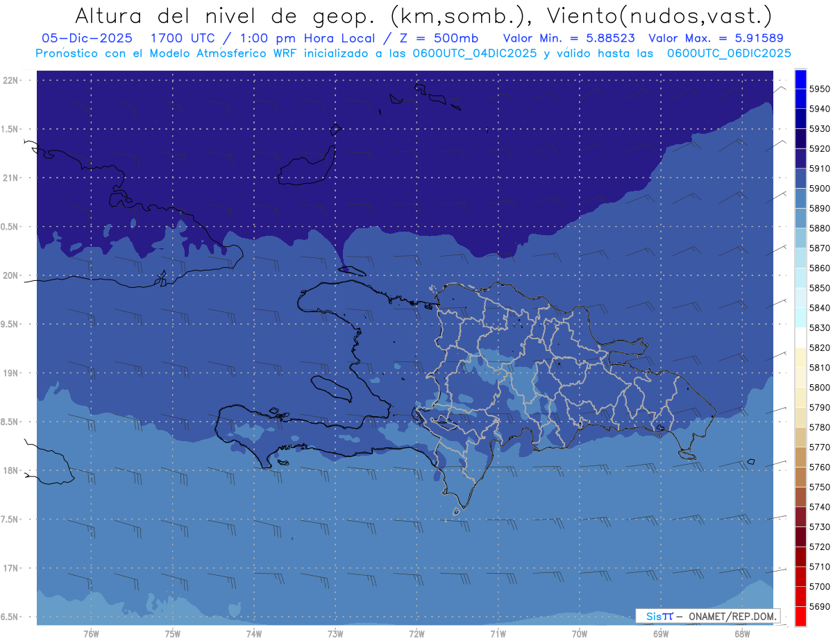Click the '5770' legend value
Screen dimensions: 833x643
tap(820, 447)
